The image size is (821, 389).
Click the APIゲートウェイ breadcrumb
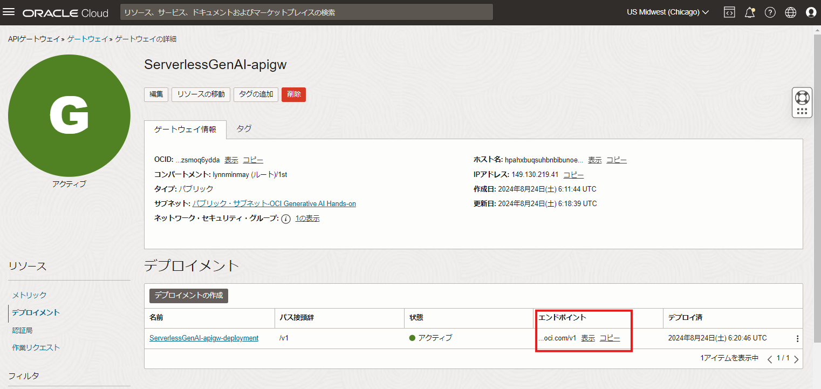34,39
